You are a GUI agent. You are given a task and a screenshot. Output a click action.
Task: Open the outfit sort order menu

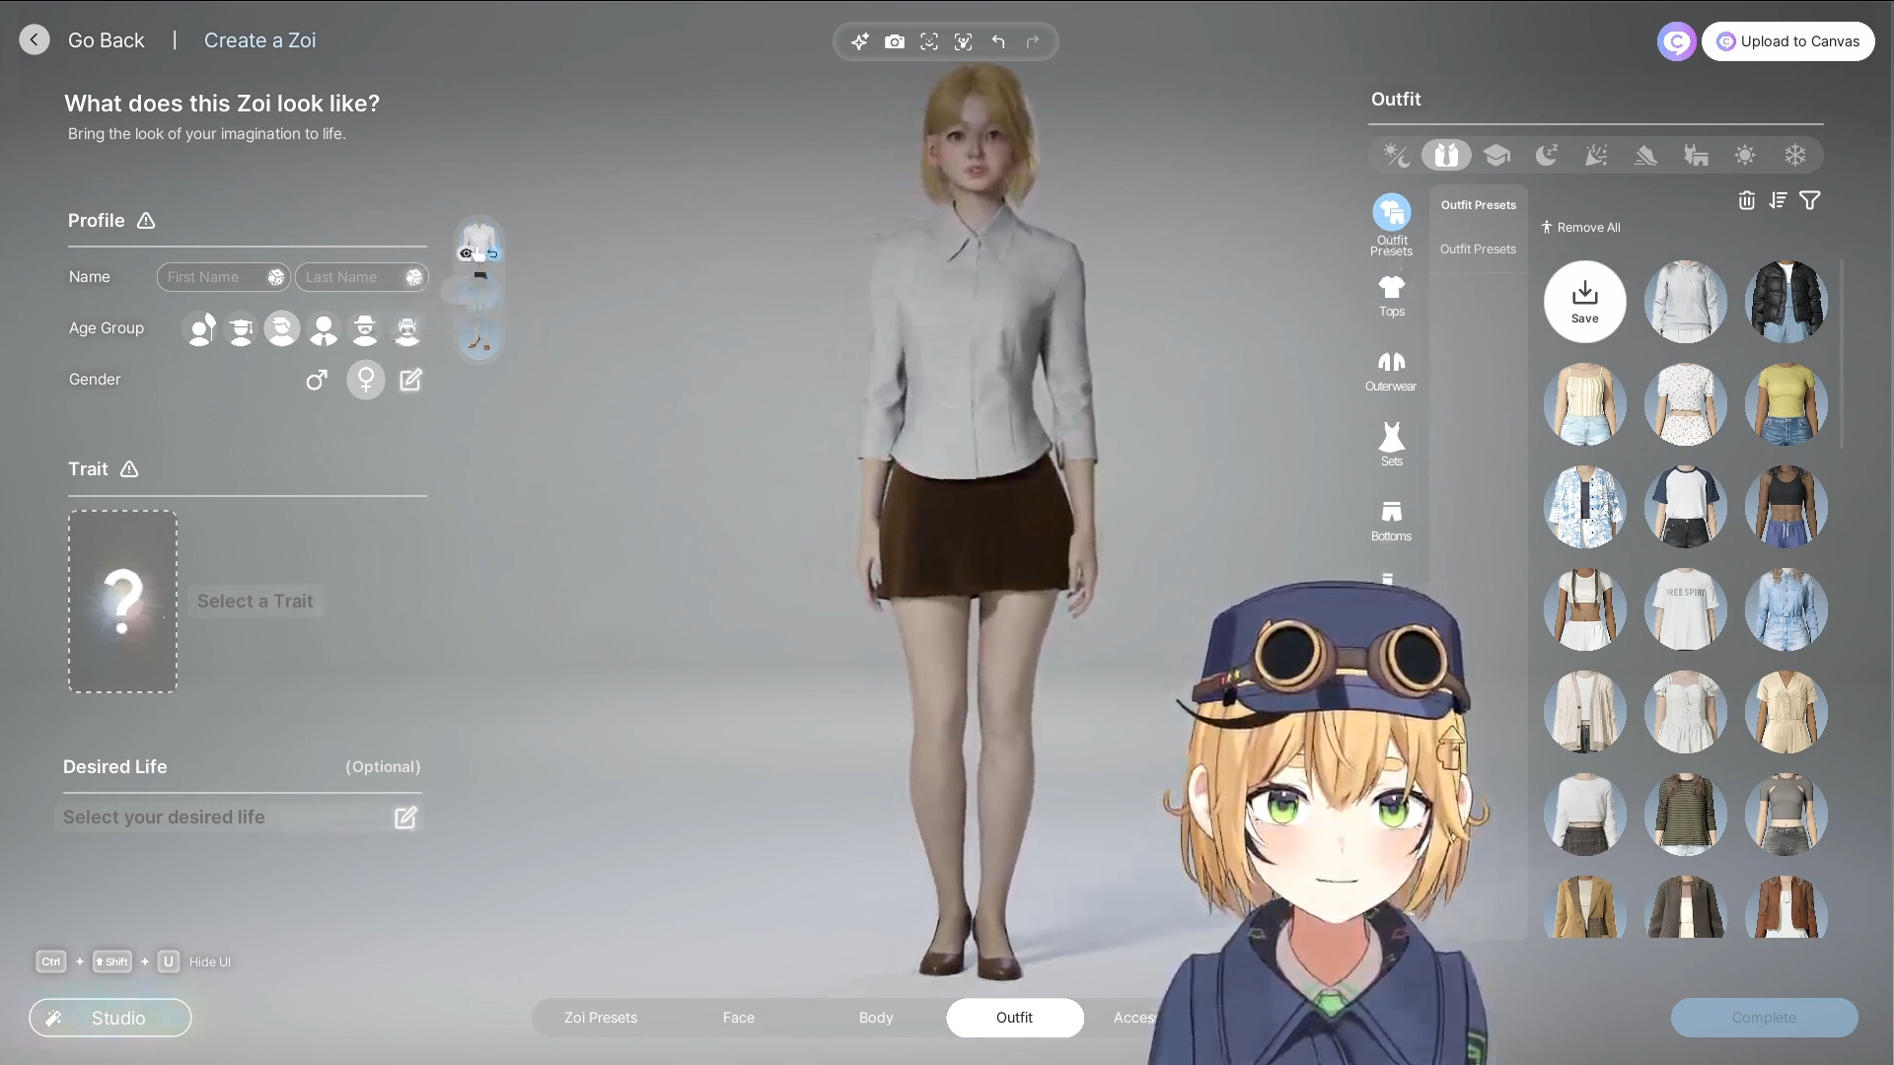pos(1778,200)
